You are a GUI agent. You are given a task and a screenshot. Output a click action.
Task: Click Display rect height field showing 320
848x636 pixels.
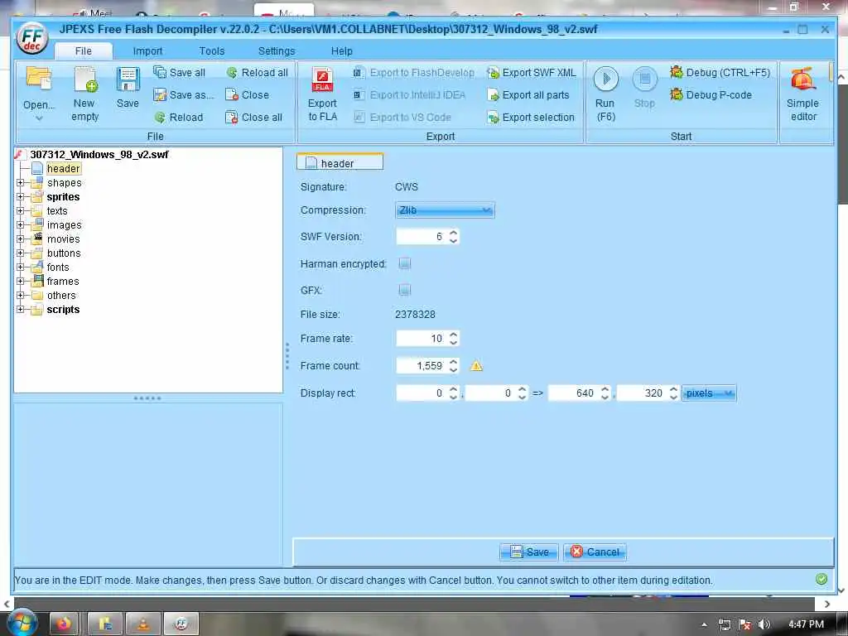(643, 393)
